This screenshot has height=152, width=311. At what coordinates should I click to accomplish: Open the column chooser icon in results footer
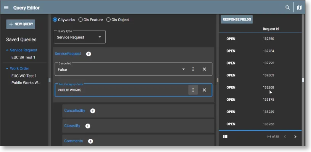click(225, 136)
